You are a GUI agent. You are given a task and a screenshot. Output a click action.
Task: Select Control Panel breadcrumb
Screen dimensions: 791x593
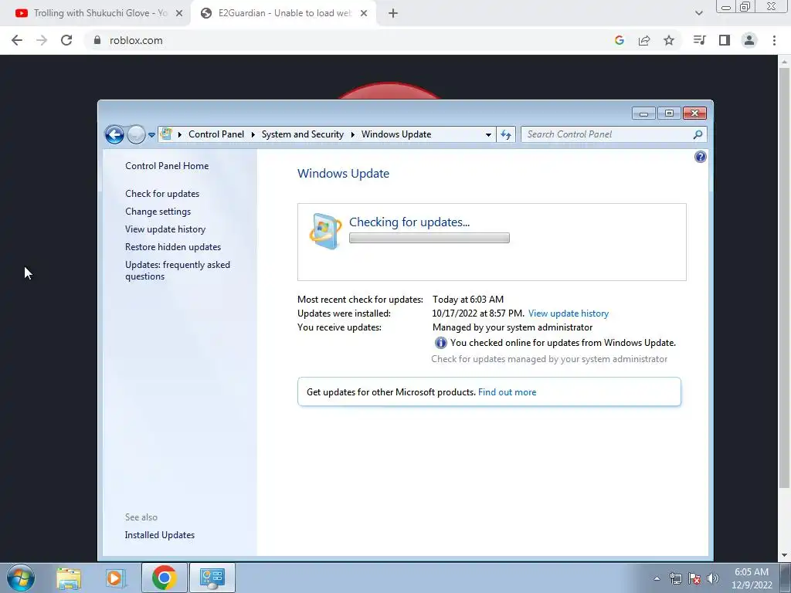coord(216,134)
